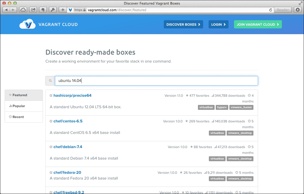Click vmware_desktop tag on chef/fedora-20
Image resolution: width=304 pixels, height=194 pixels.
click(240, 178)
